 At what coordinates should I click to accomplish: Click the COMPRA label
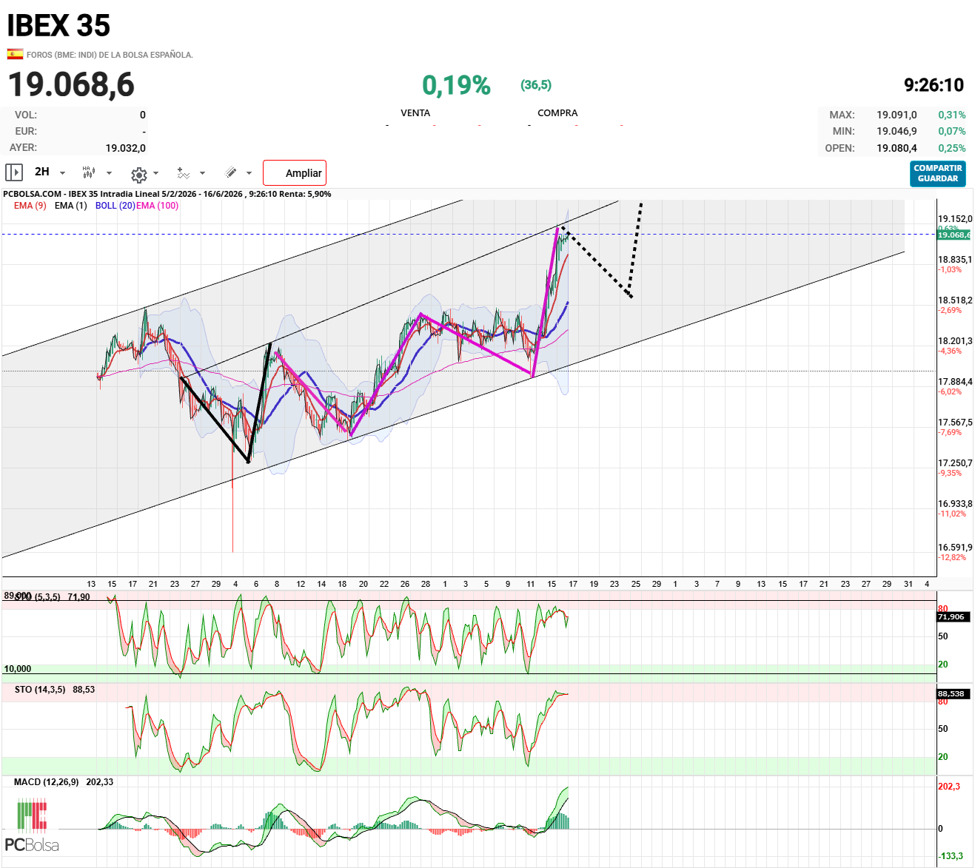coord(557,113)
